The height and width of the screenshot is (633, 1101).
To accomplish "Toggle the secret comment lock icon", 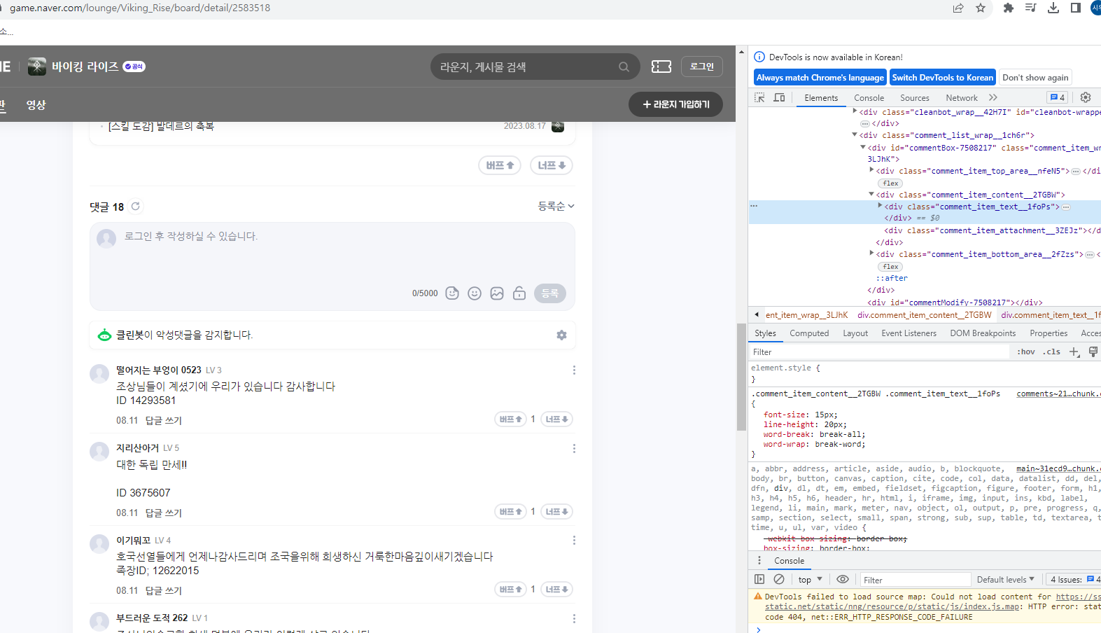I will tap(519, 293).
